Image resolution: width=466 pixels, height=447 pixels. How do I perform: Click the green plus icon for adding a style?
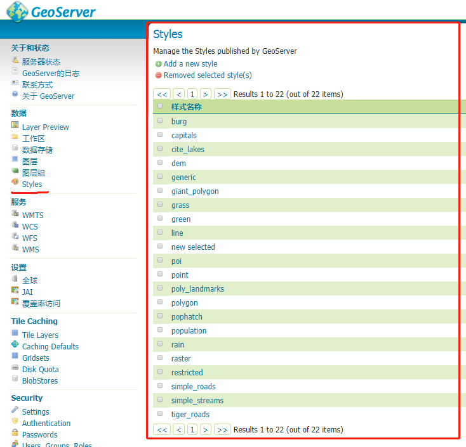[159, 64]
